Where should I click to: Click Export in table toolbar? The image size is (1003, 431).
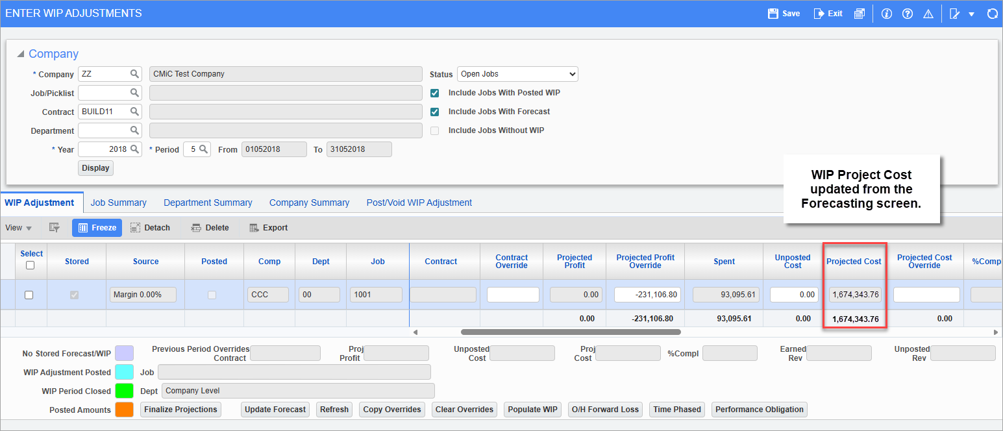268,228
